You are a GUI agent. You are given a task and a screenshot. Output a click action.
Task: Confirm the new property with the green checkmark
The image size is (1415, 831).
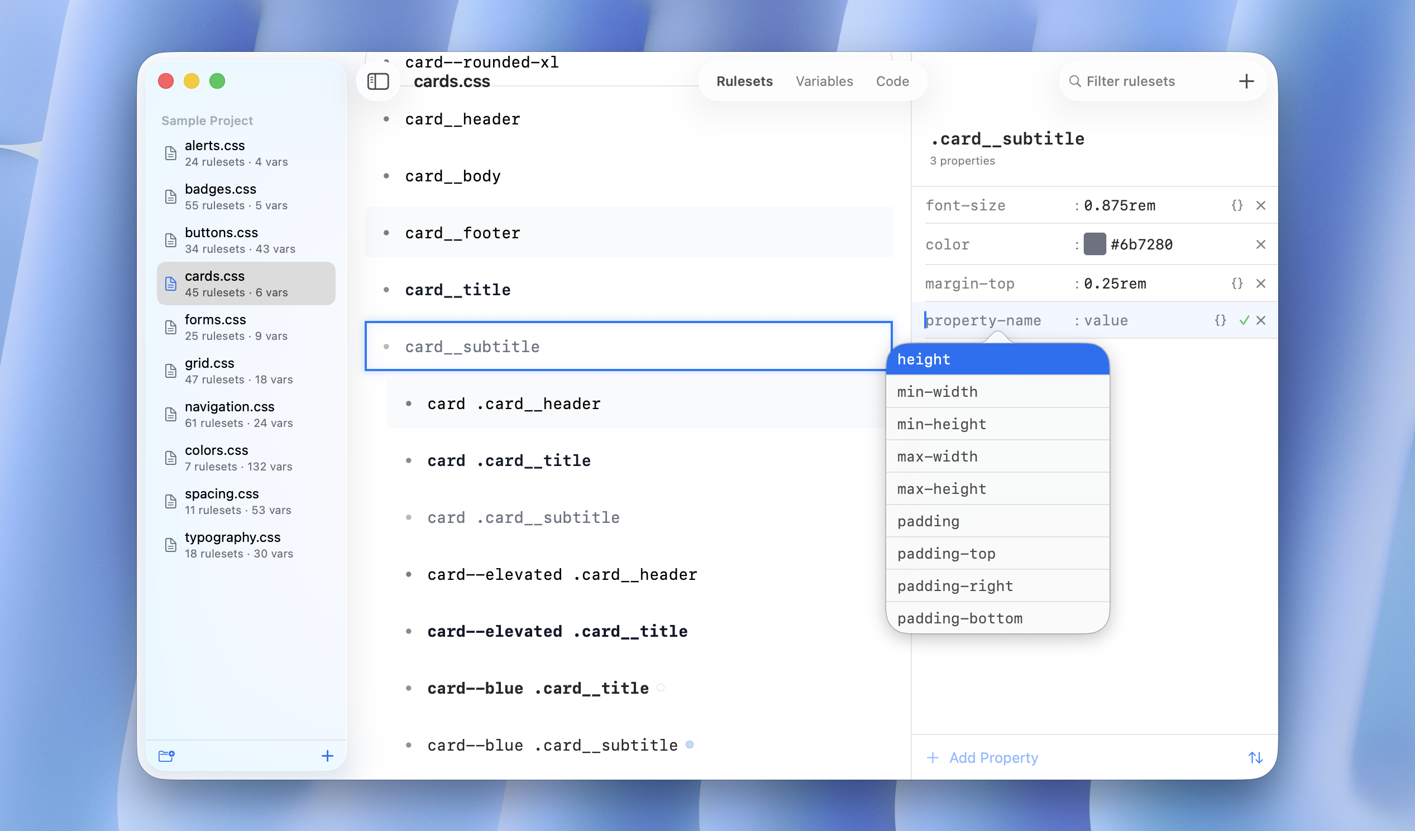1243,320
